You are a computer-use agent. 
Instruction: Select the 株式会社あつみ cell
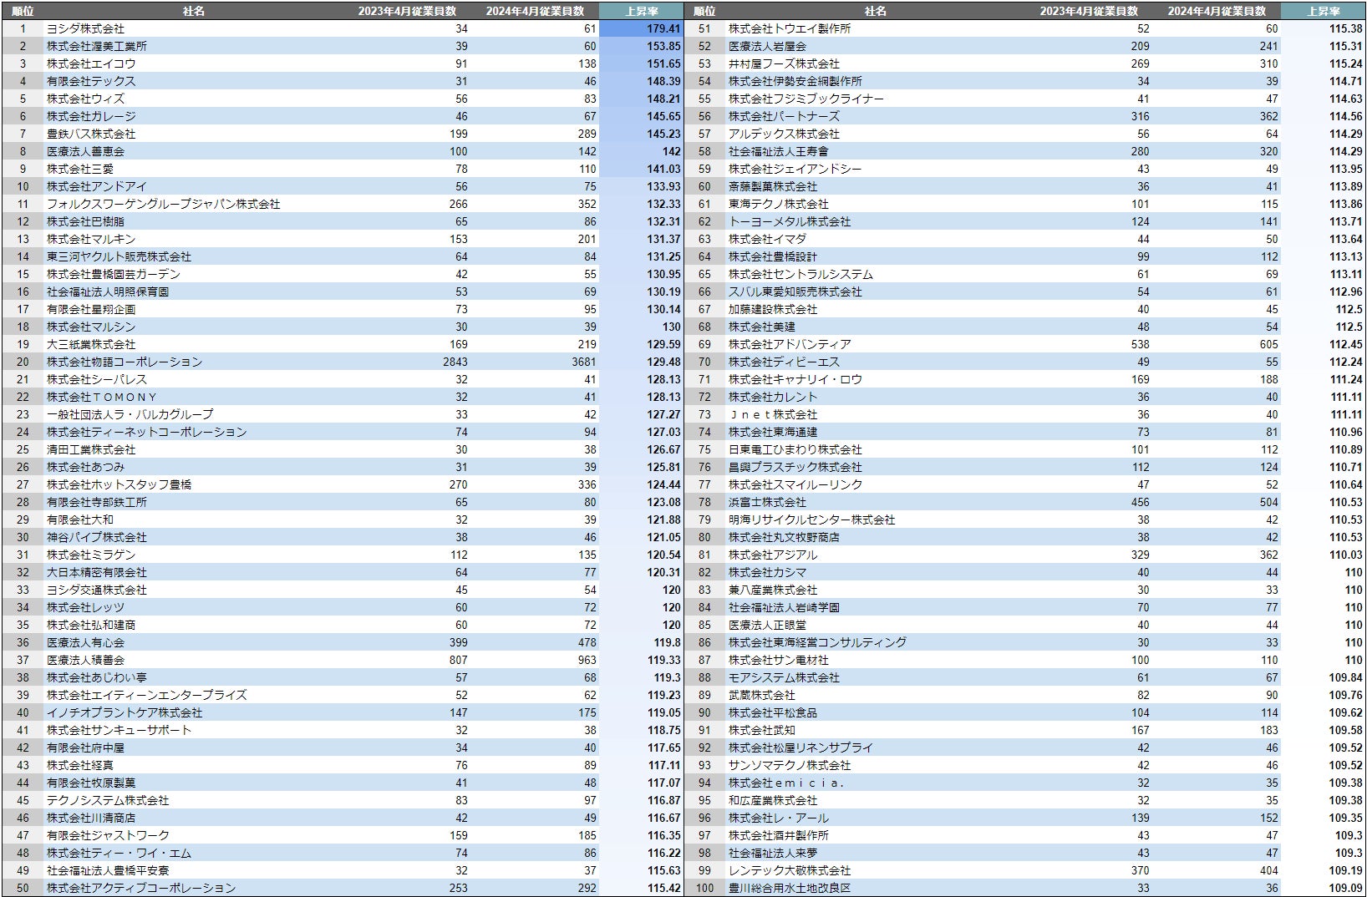tap(85, 467)
